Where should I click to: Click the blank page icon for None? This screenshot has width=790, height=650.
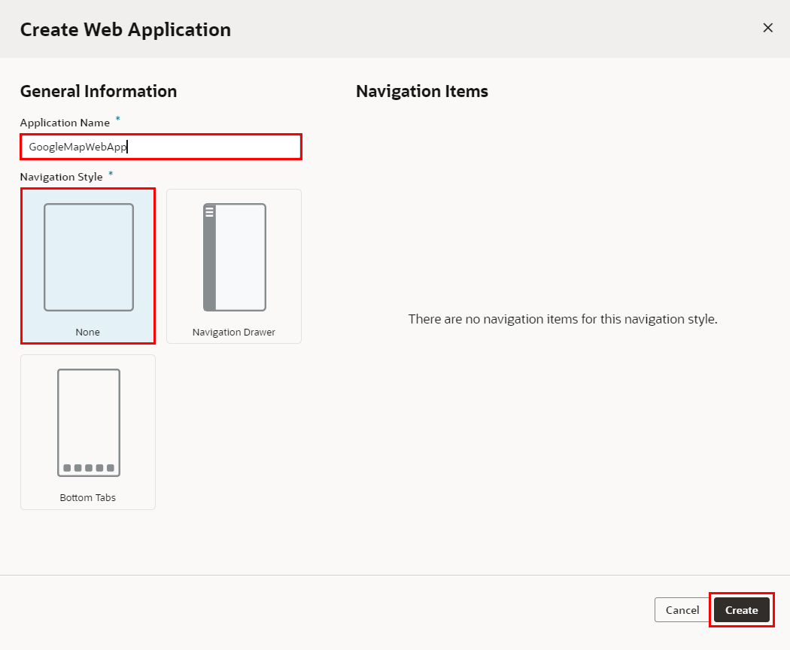[x=89, y=257]
